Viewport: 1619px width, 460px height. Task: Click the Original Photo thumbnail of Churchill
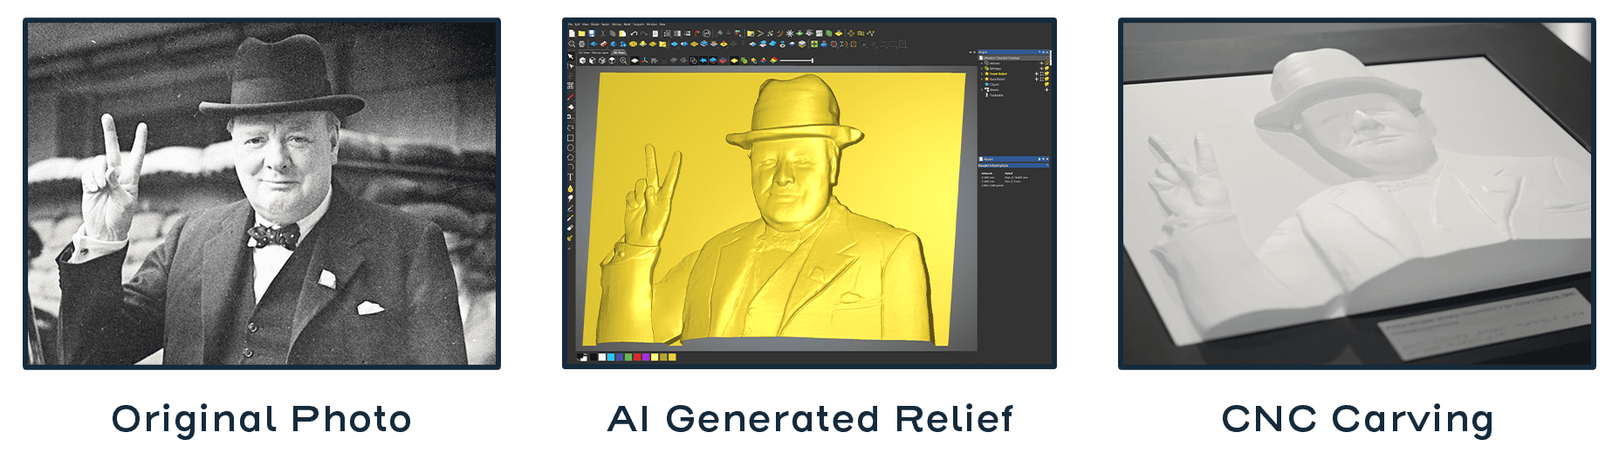pyautogui.click(x=262, y=193)
